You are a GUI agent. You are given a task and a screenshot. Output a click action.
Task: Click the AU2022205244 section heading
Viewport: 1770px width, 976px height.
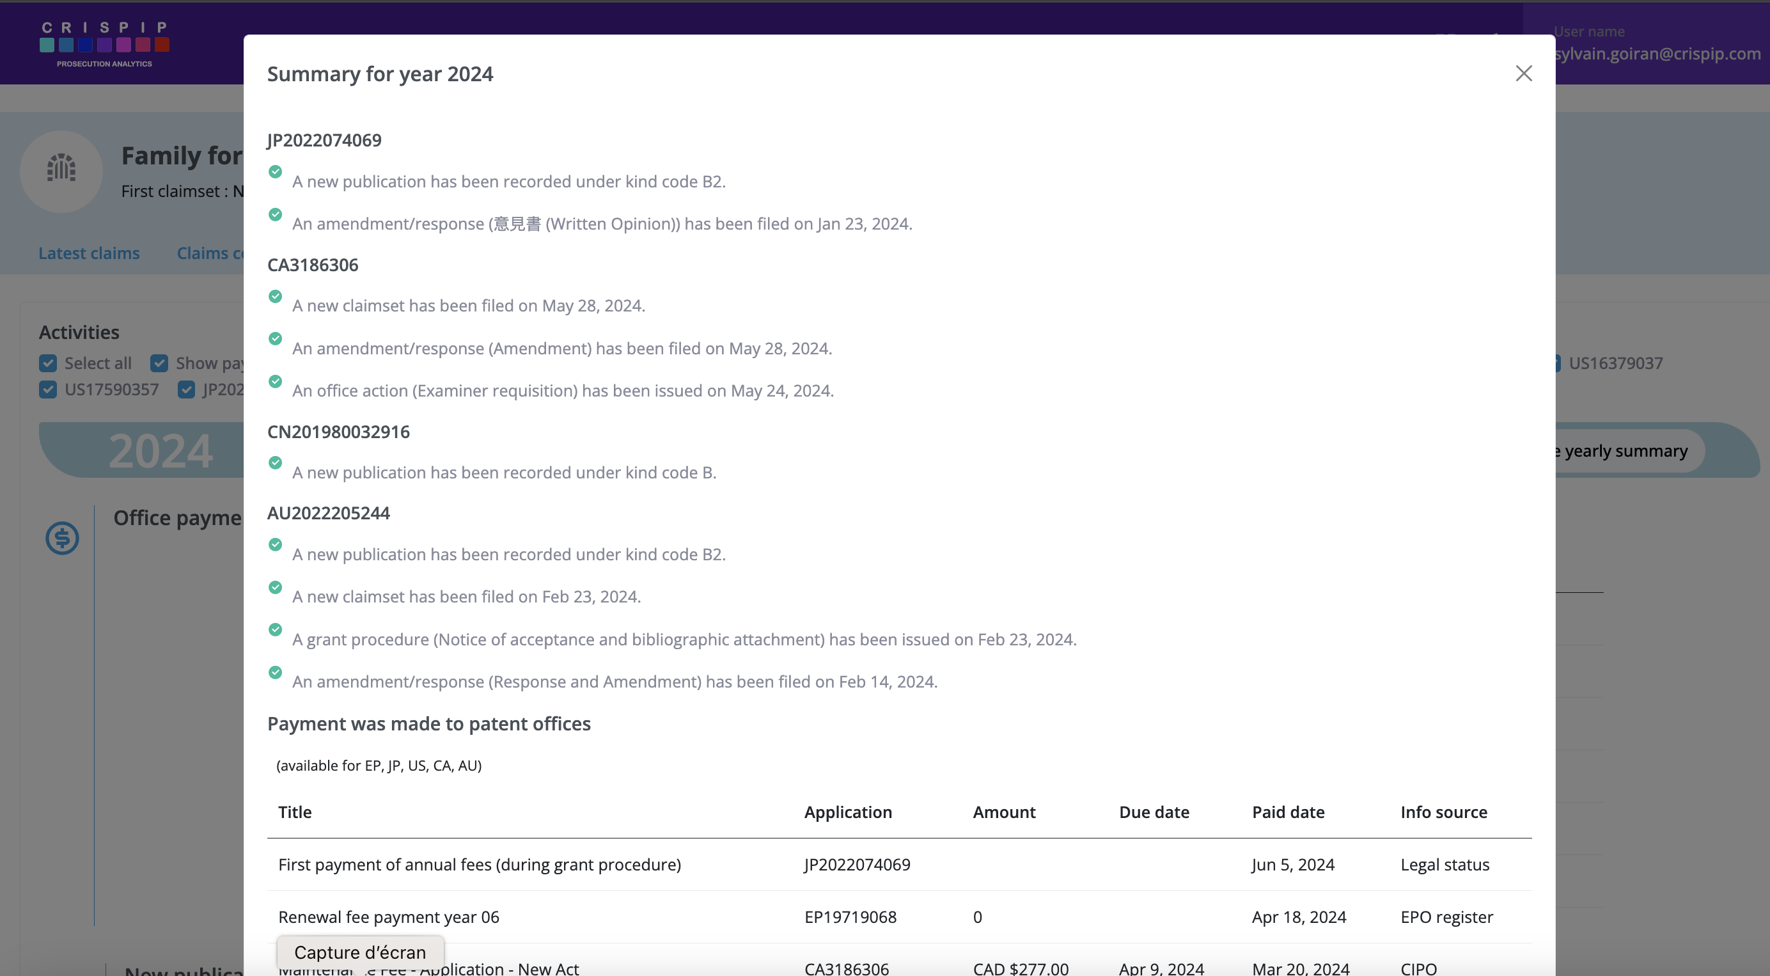pyautogui.click(x=329, y=514)
